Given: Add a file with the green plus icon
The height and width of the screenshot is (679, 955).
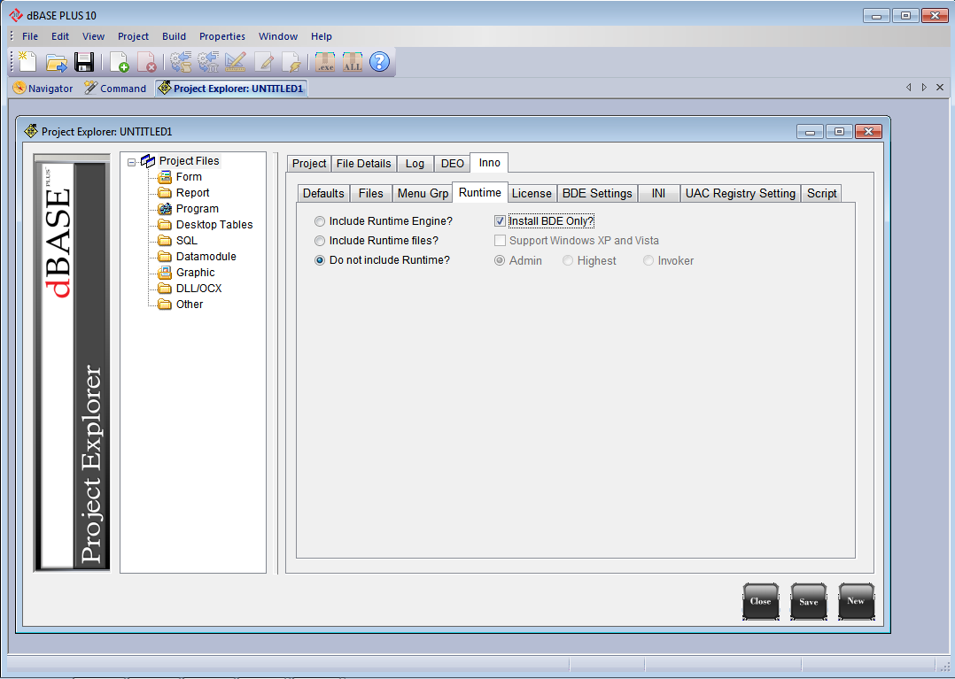Looking at the screenshot, I should tap(120, 61).
